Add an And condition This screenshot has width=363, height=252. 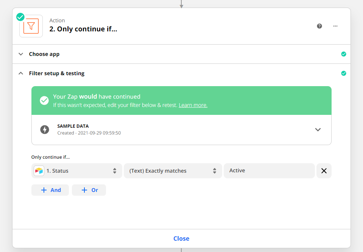pyautogui.click(x=50, y=190)
